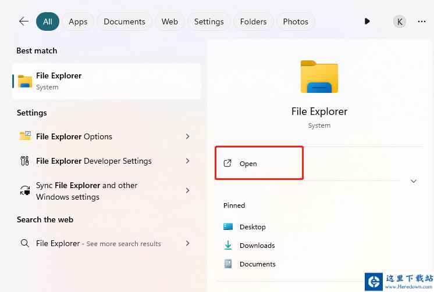Image resolution: width=434 pixels, height=292 pixels.
Task: Click the play arrow to show more filters
Action: (367, 21)
